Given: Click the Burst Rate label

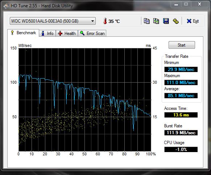Looking at the screenshot, I should [173, 126].
